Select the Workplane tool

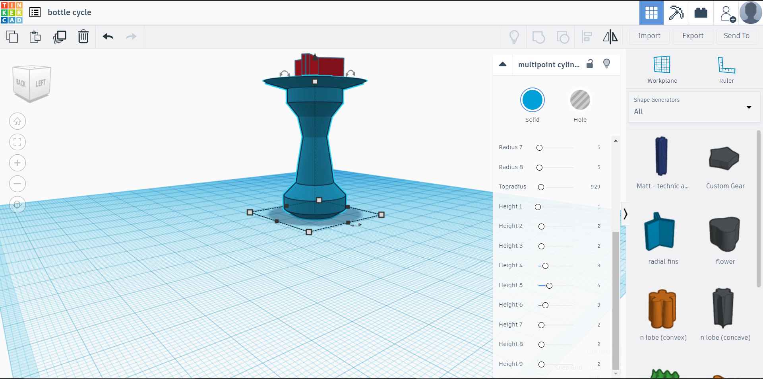click(661, 70)
